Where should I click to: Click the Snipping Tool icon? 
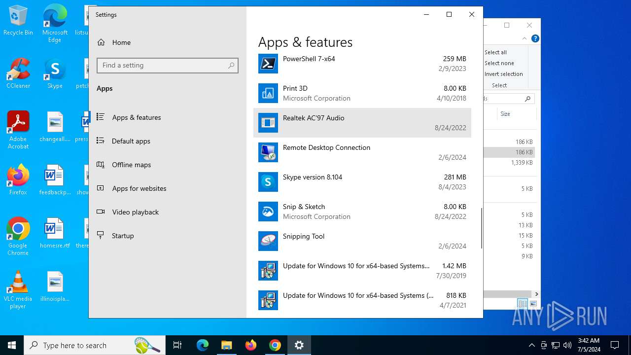[268, 241]
